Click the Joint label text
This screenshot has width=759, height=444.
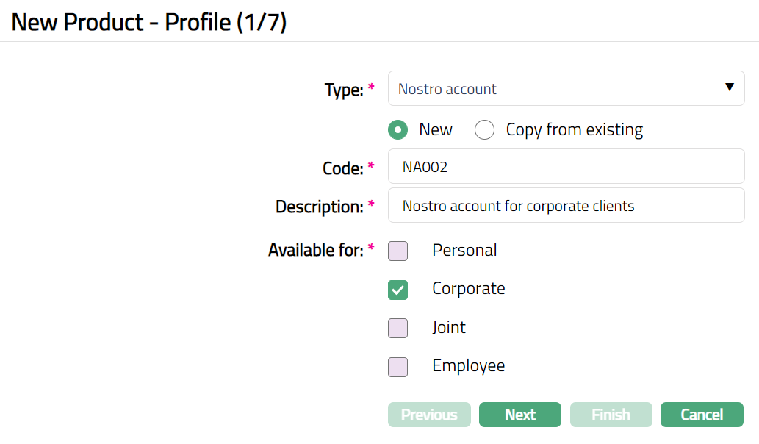click(448, 328)
